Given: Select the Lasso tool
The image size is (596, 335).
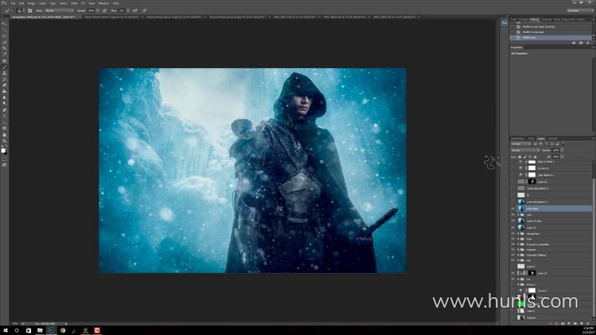Looking at the screenshot, I should pos(4,36).
